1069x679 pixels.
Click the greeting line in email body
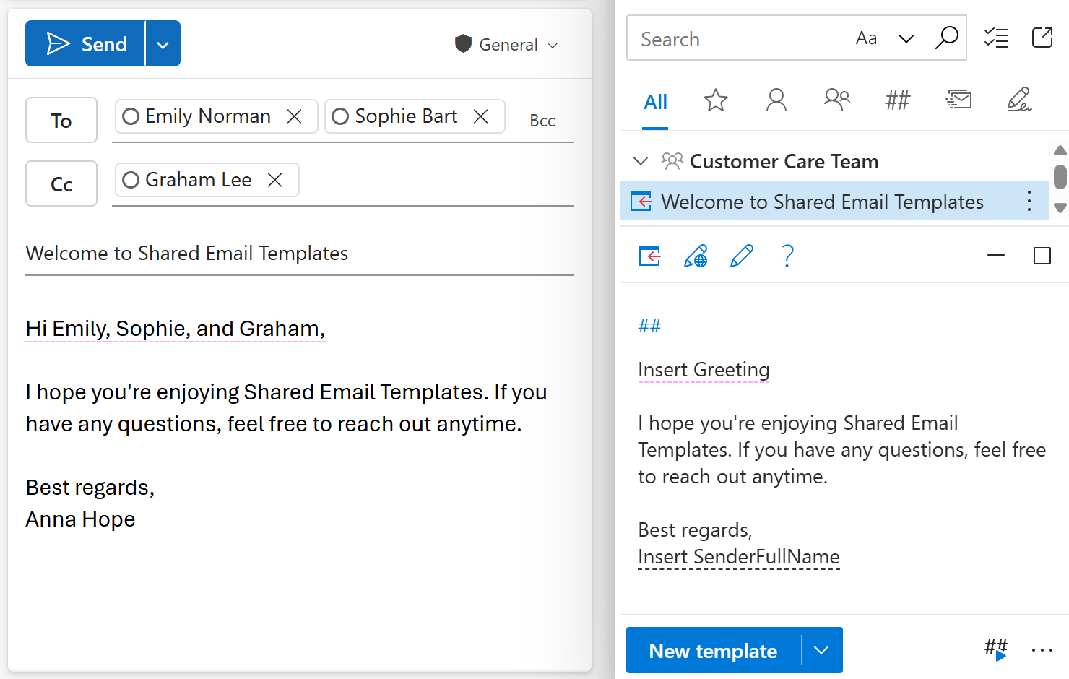[x=175, y=329]
